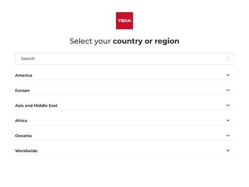Click the white TEKA wordmark lettering

click(124, 21)
